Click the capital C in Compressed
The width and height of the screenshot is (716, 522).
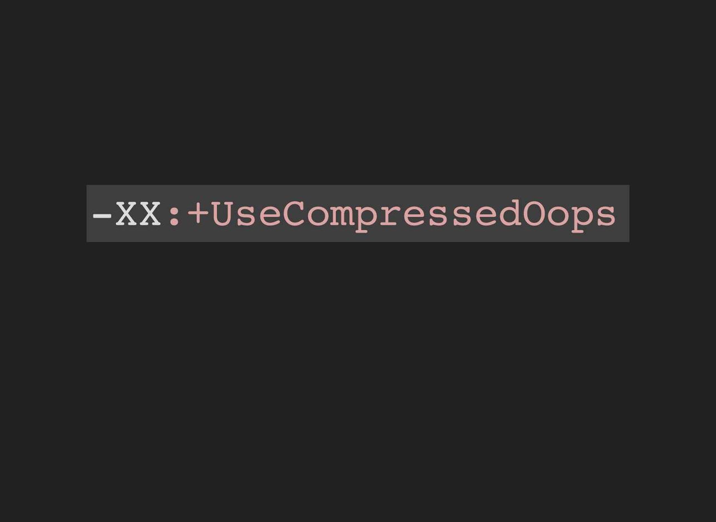(294, 214)
